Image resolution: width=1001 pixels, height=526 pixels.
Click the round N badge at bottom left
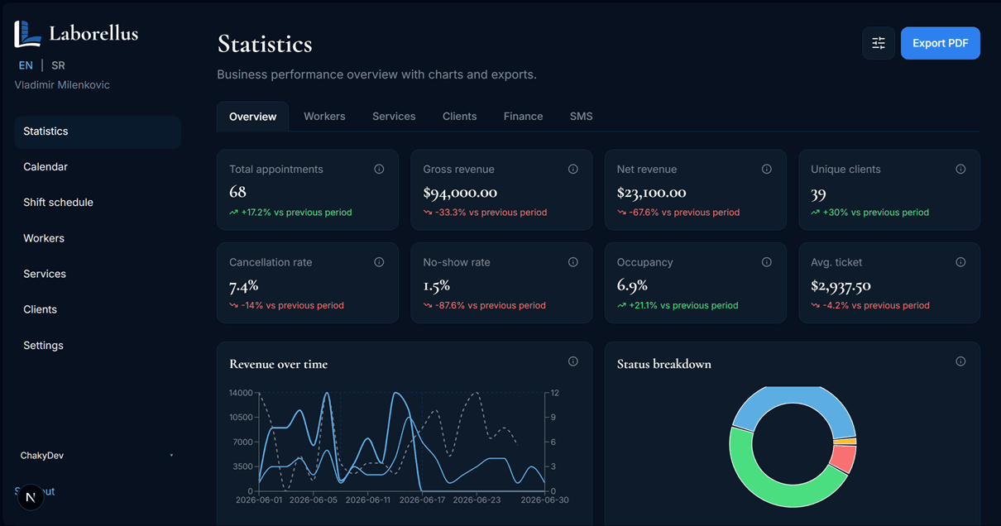click(31, 497)
